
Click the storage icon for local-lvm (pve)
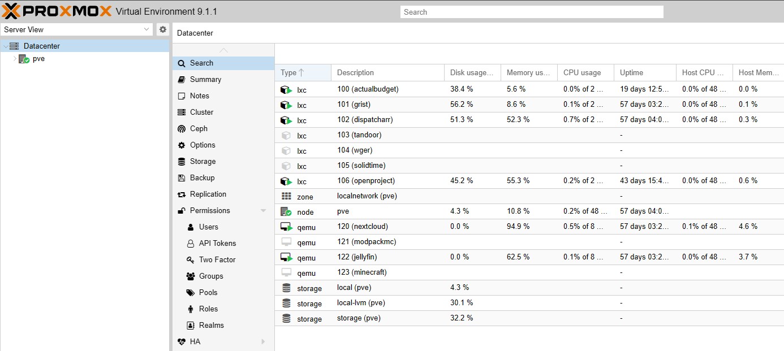(286, 303)
